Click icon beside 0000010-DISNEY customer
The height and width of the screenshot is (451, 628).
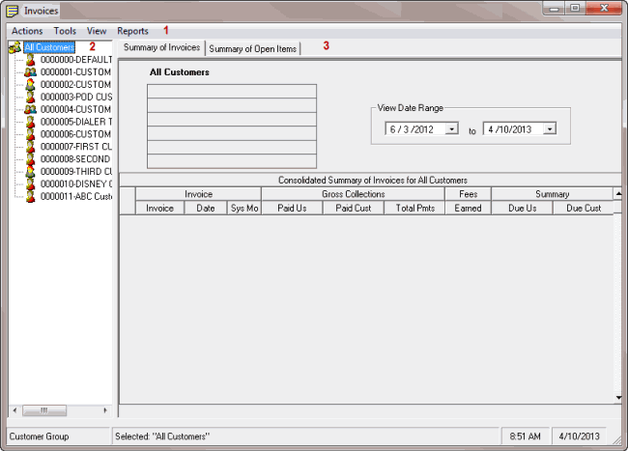coord(31,183)
